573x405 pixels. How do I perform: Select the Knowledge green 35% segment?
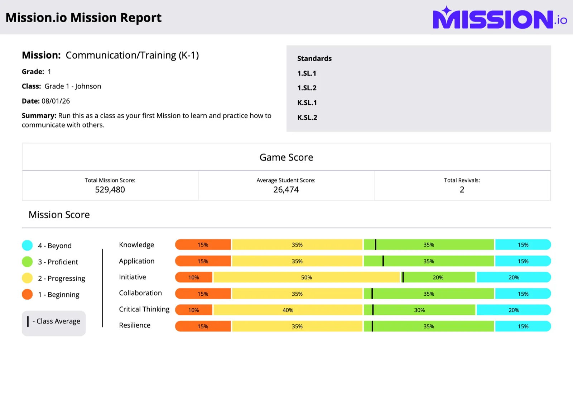(x=429, y=245)
